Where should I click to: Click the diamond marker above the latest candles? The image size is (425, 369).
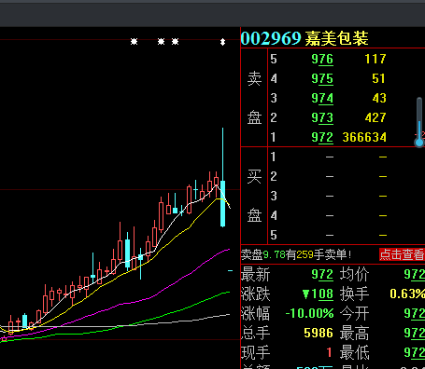(222, 42)
